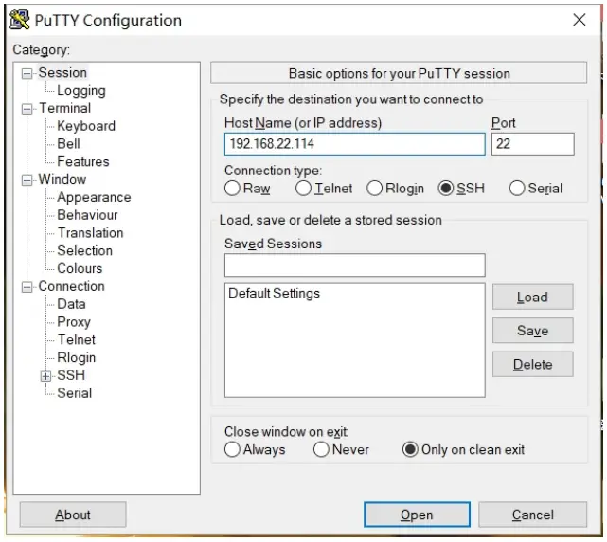Open the Serial category in tree
This screenshot has height=542, width=607.
[x=74, y=393]
